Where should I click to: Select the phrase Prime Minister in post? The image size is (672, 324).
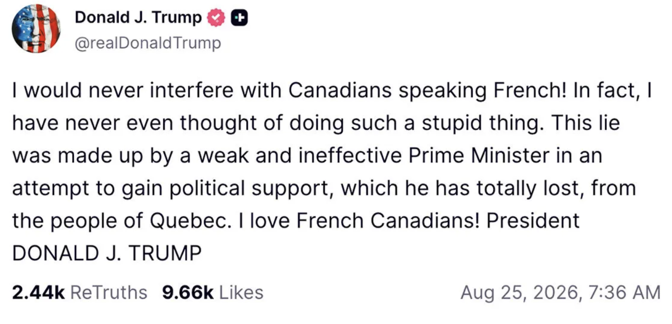click(468, 156)
